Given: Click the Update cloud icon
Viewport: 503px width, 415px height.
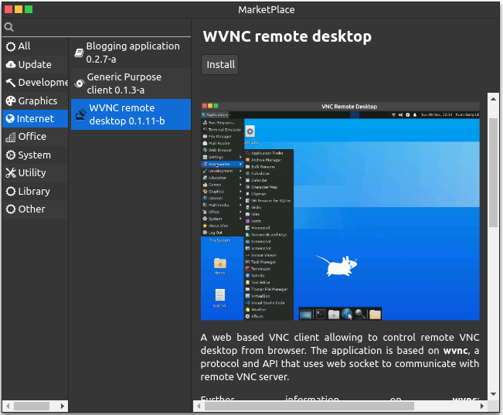Looking at the screenshot, I should point(11,65).
